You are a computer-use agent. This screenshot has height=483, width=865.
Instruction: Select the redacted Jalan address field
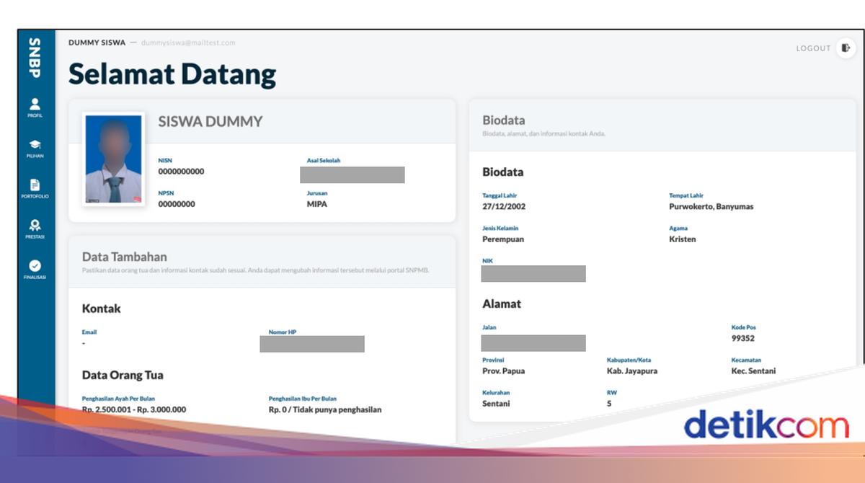click(x=533, y=342)
